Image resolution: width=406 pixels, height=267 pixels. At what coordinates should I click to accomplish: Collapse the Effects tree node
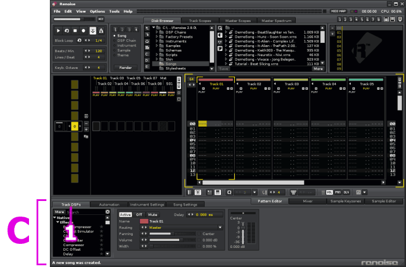[58, 222]
